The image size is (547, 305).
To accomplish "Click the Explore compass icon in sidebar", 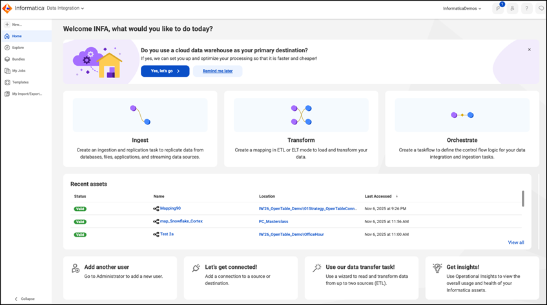I will pos(7,48).
